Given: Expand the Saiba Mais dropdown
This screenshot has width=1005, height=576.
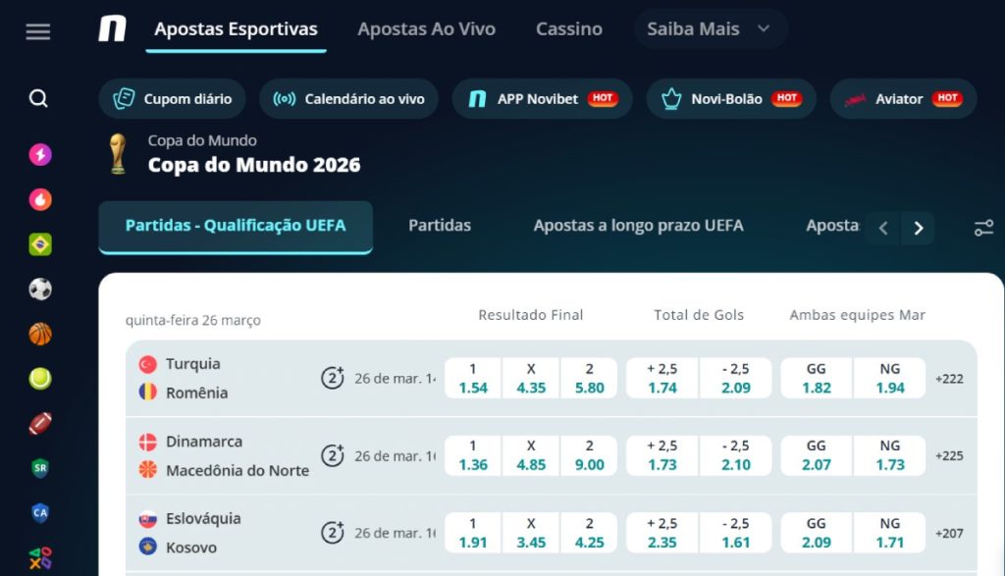Looking at the screenshot, I should tap(710, 28).
